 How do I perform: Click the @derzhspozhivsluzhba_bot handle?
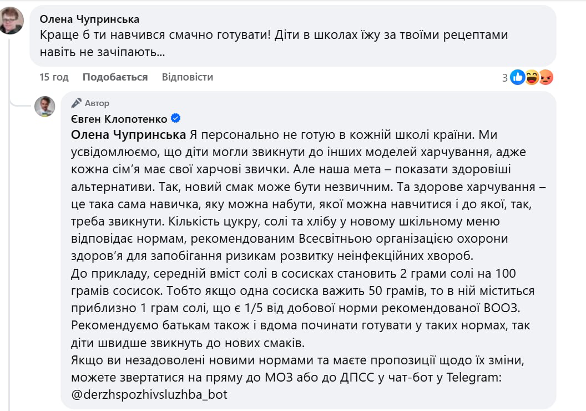[x=149, y=394]
